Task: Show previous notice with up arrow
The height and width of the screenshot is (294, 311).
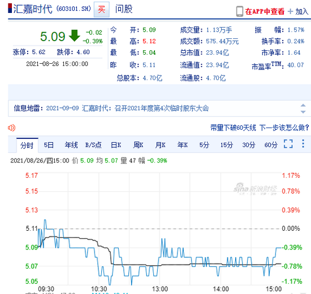Action: 303,105
